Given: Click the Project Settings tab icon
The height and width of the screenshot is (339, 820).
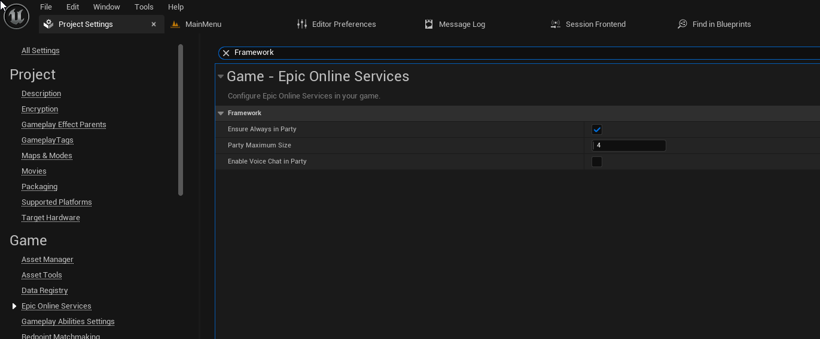Looking at the screenshot, I should click(x=48, y=24).
